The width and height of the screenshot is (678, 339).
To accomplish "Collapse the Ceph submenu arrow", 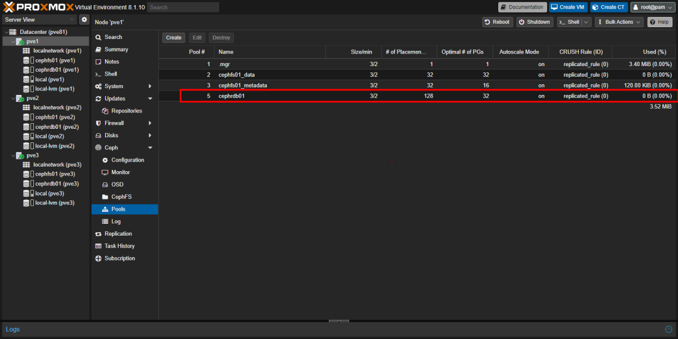I will tap(150, 147).
